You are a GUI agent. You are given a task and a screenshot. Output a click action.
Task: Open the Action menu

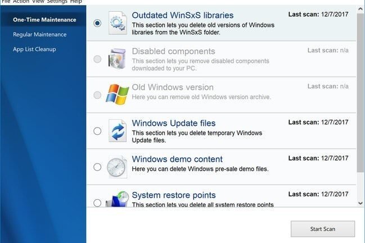click(x=21, y=1)
